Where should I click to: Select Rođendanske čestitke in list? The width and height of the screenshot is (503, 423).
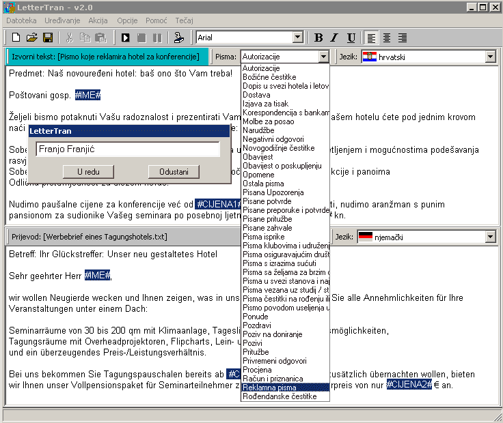(285, 396)
